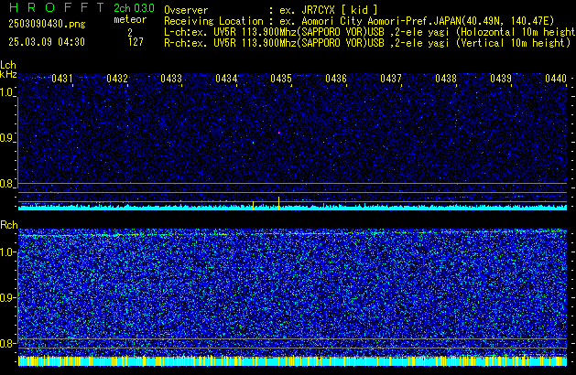Click the carrier line at top of Rch spectrogram
Screen dimensions: 576x375
point(292,234)
